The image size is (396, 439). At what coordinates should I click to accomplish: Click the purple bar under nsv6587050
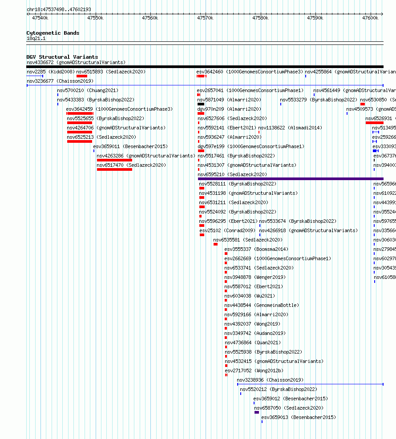257,412
